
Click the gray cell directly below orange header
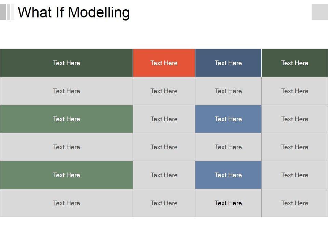tap(164, 91)
